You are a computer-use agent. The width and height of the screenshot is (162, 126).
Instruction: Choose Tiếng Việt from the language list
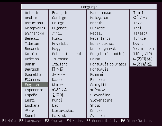[x=143, y=54]
